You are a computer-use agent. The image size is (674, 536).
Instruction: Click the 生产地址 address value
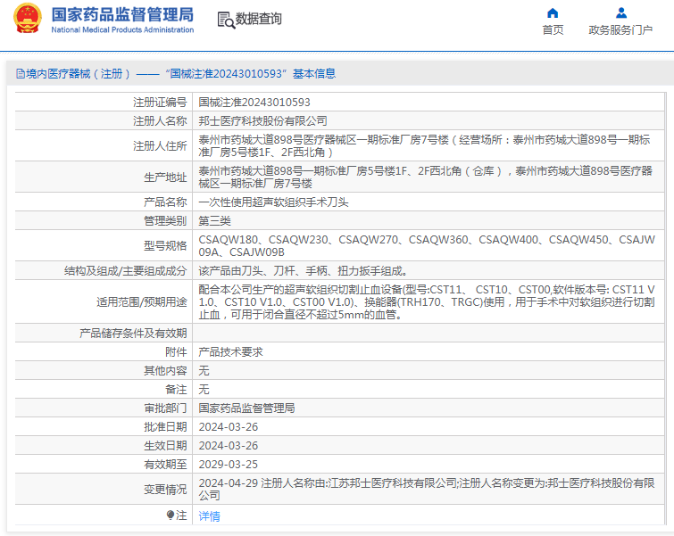[x=426, y=177]
